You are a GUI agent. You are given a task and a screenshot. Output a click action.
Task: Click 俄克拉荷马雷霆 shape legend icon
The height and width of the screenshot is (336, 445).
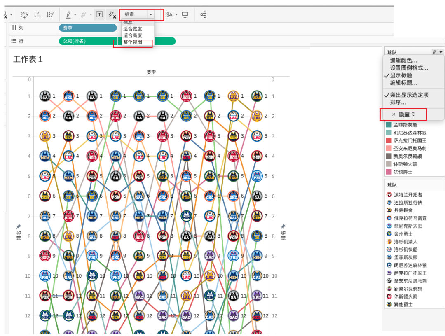[389, 218]
